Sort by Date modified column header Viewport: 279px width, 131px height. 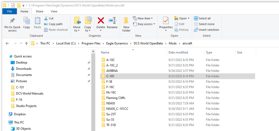click(x=178, y=53)
